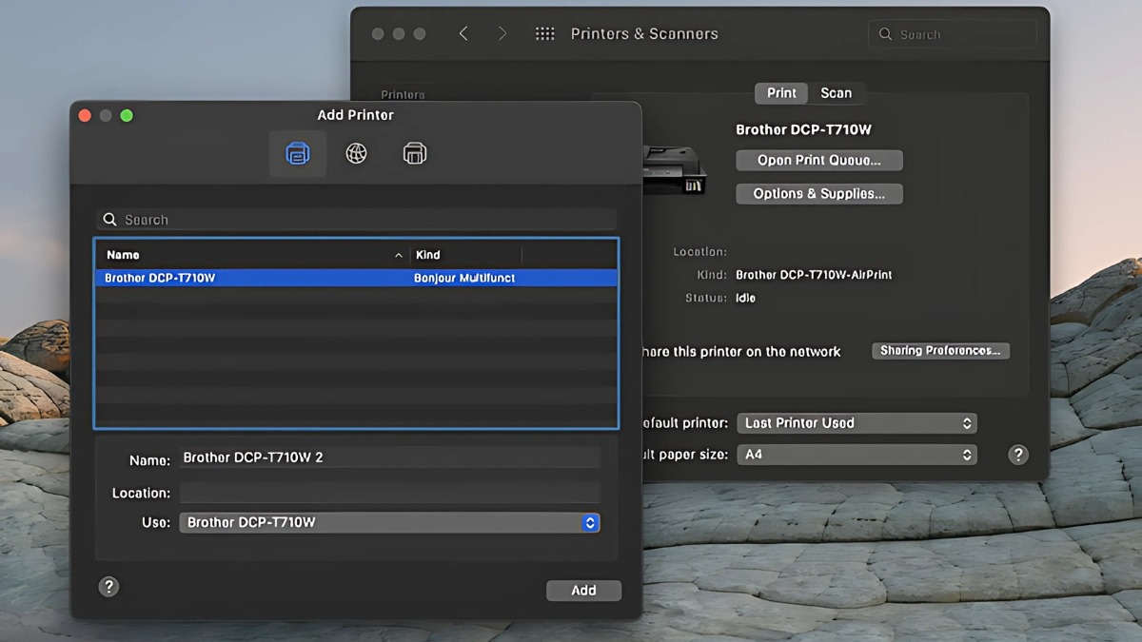Sort the list by Name column arrow

pyautogui.click(x=399, y=255)
